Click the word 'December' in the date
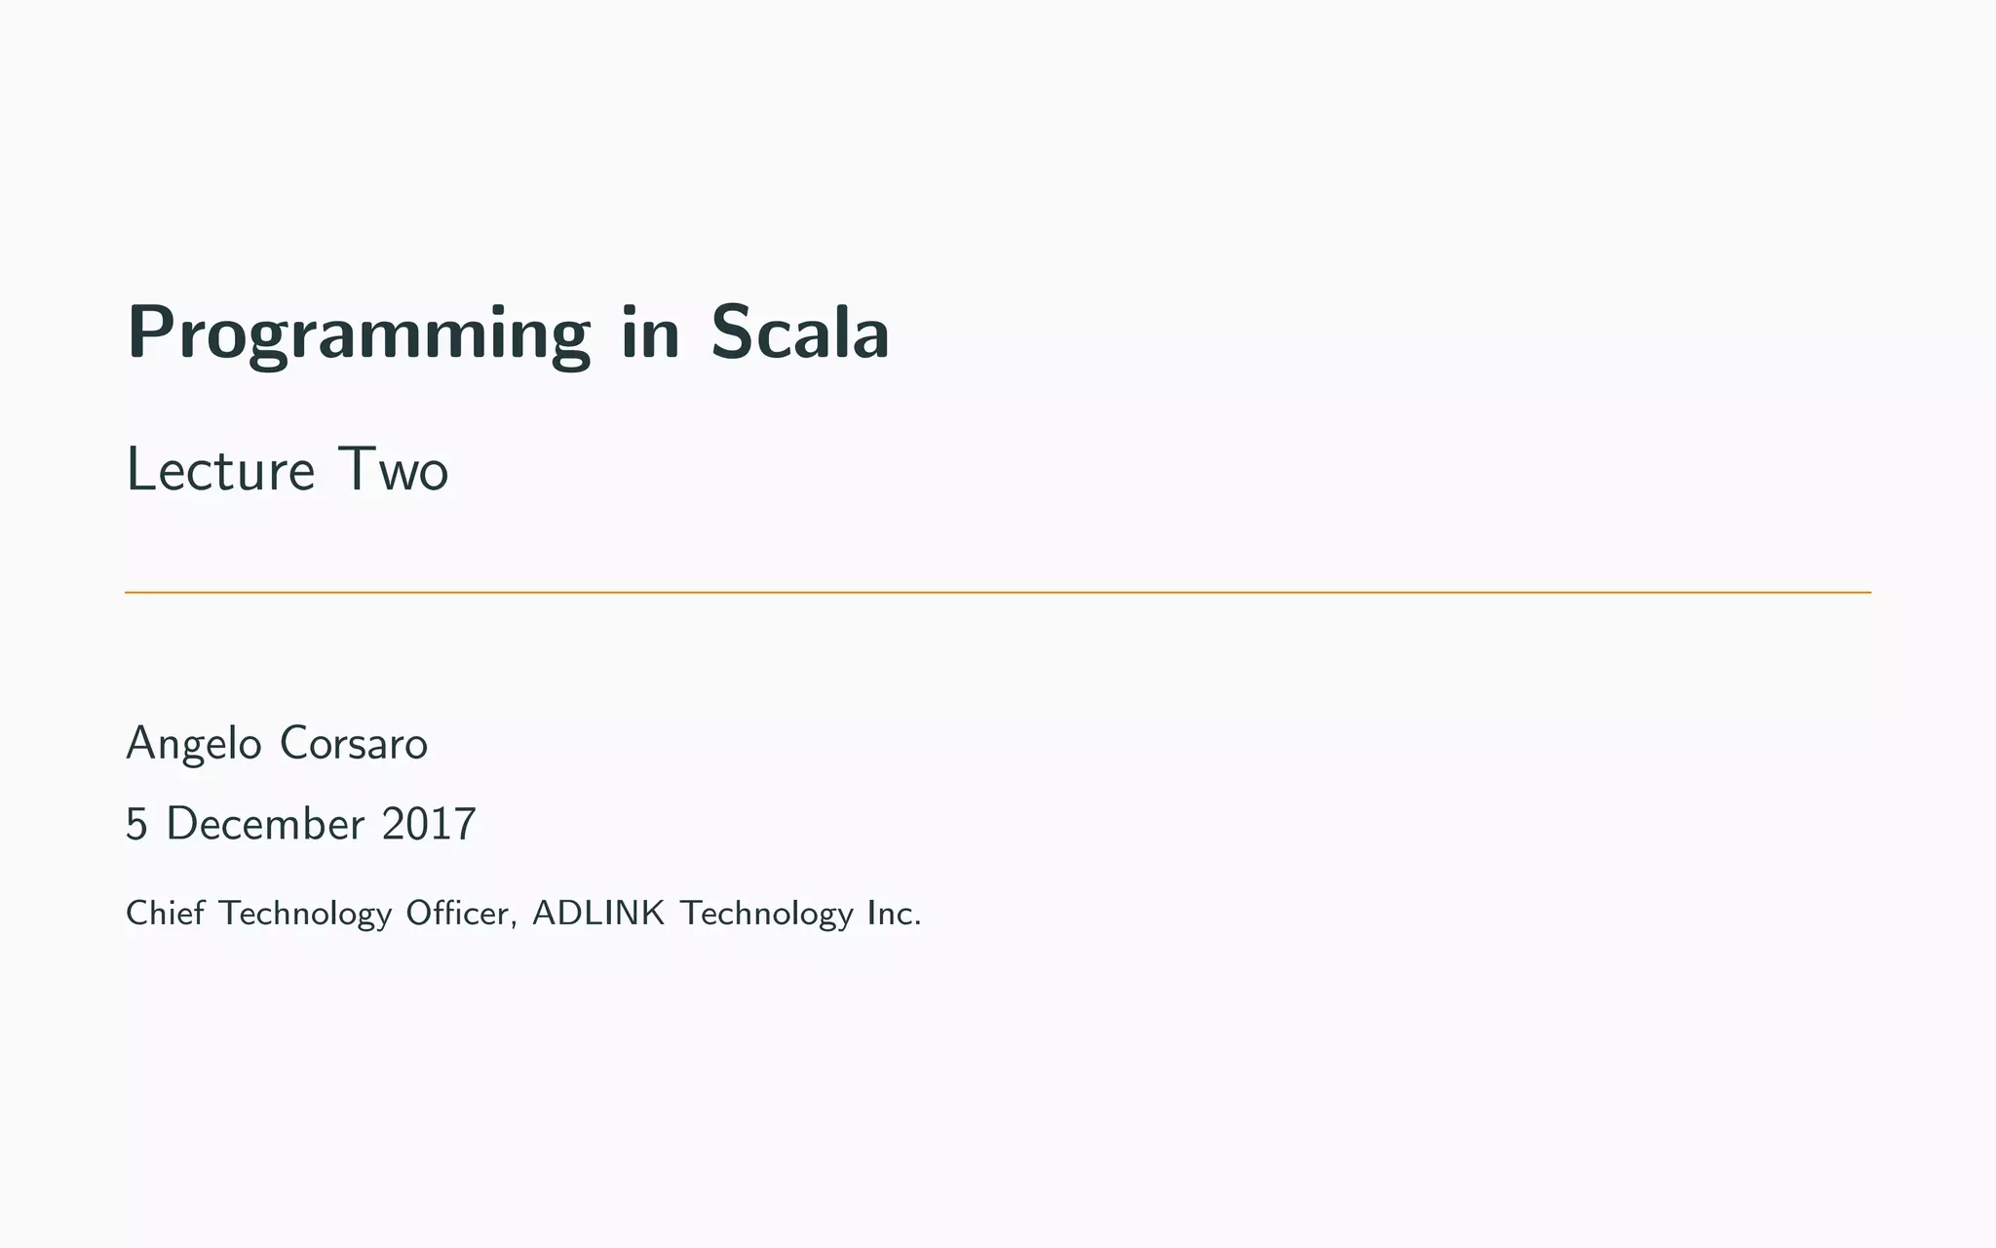 [265, 824]
